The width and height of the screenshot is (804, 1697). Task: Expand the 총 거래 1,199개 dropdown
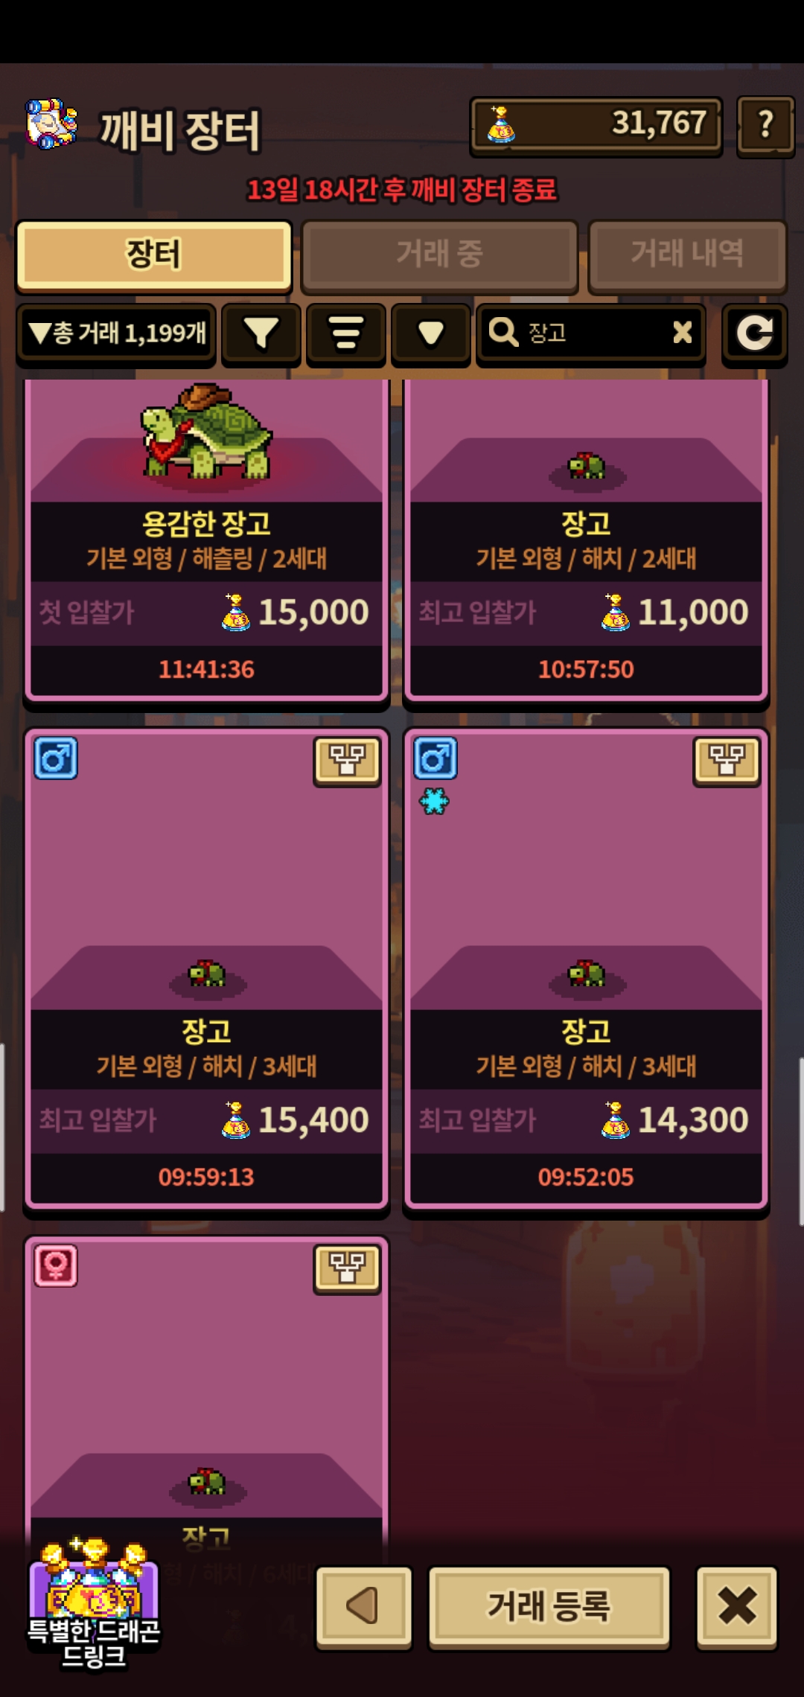pos(116,334)
